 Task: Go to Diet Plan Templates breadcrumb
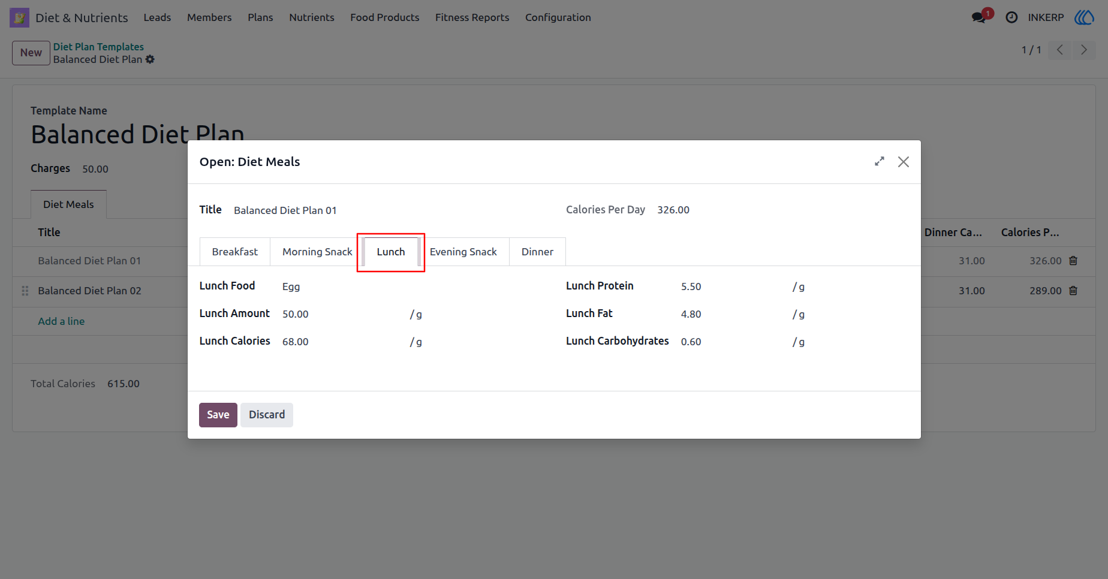(98, 47)
